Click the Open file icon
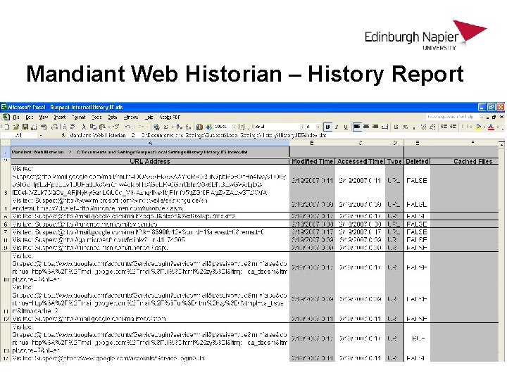The width and height of the screenshot is (507, 380). [15, 127]
